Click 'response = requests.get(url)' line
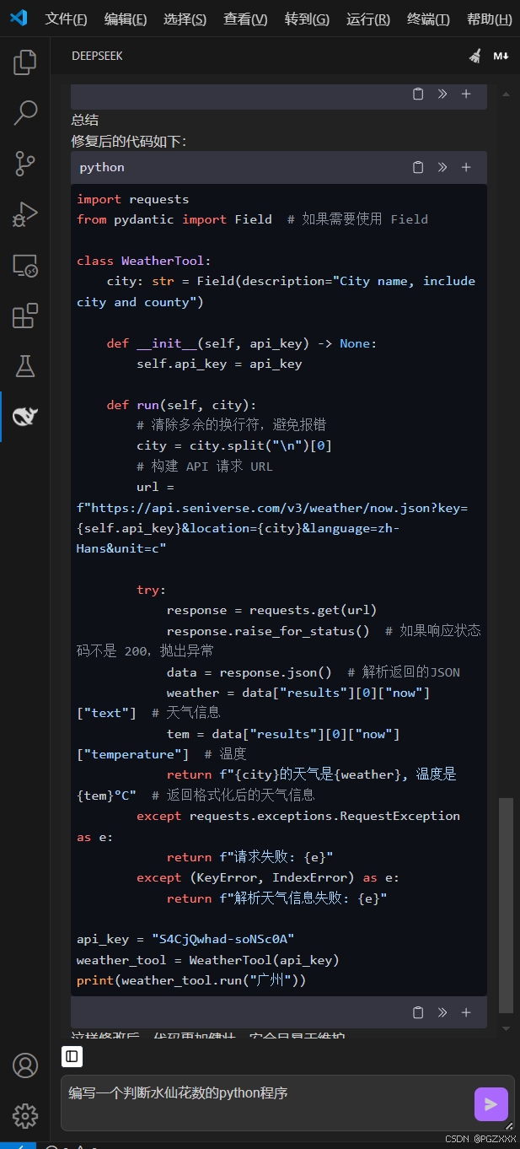 tap(272, 610)
